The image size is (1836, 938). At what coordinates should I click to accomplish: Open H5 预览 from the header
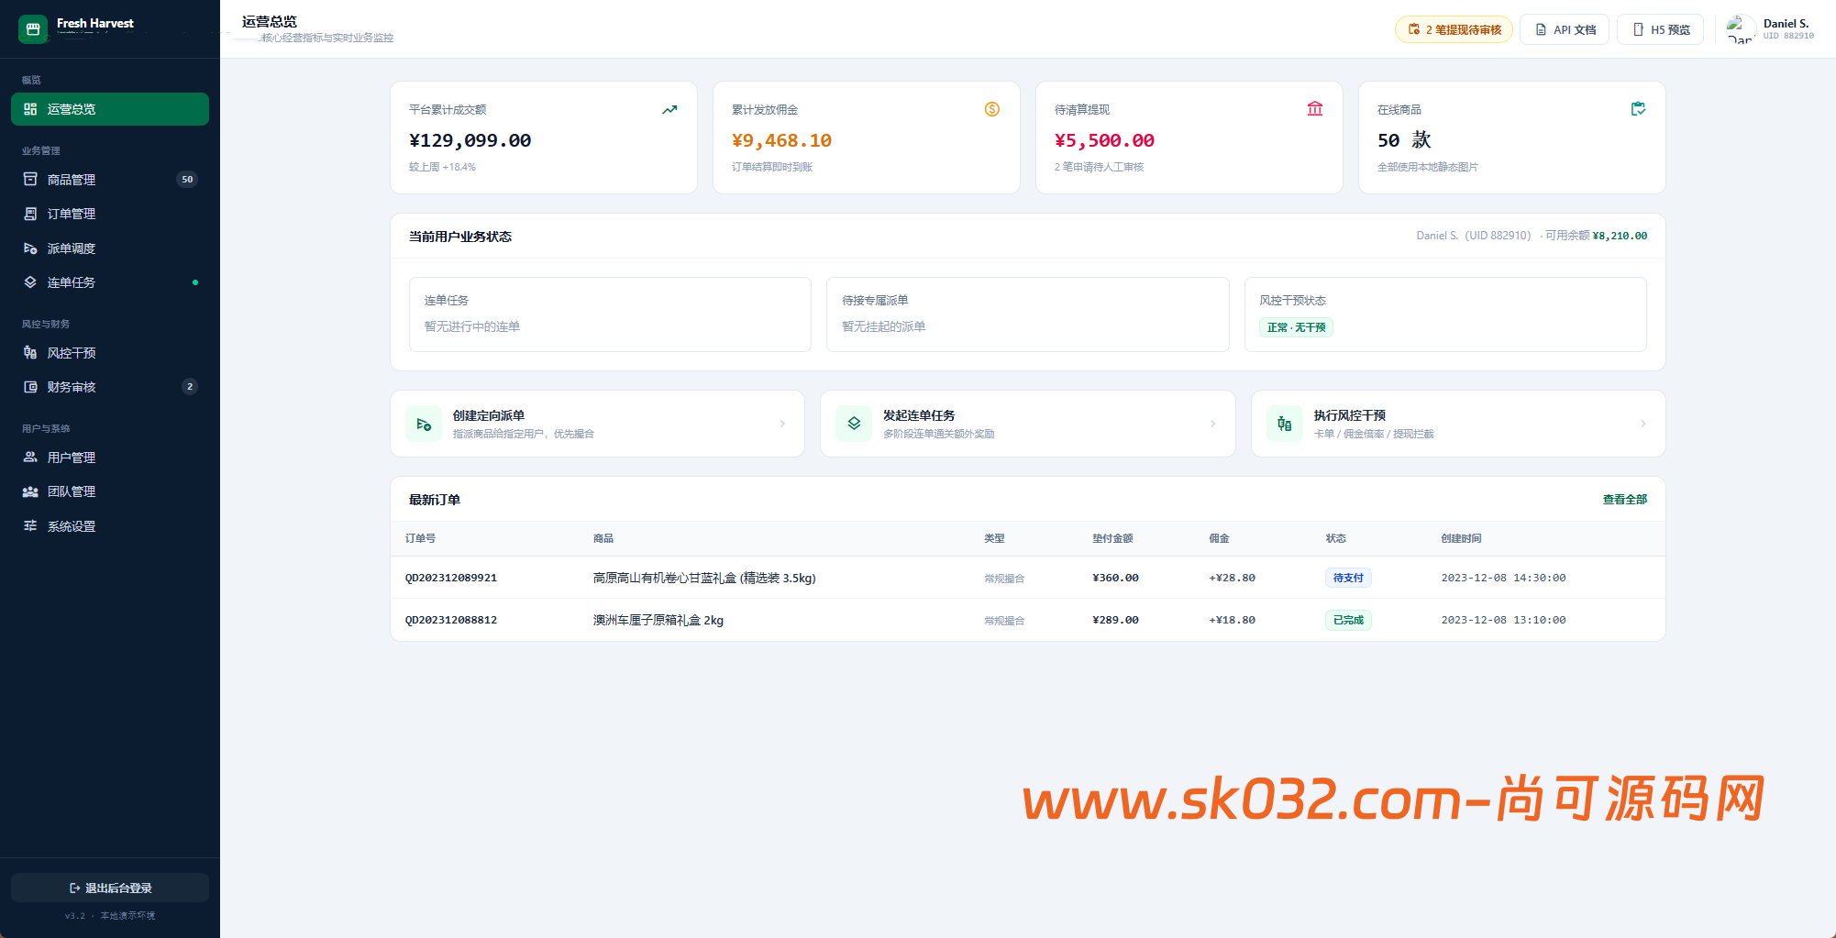[1661, 29]
